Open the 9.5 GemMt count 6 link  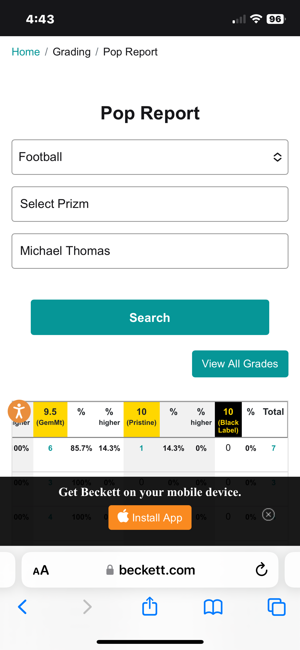pos(50,448)
